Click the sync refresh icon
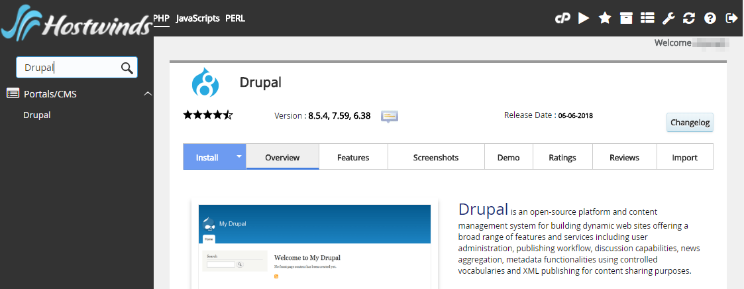This screenshot has height=289, width=744. point(689,19)
